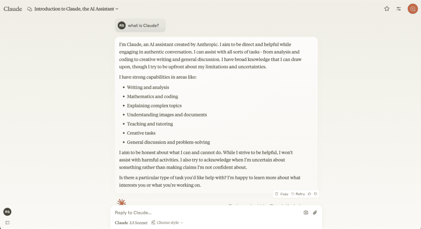Click the Claude starburst logo
The width and height of the screenshot is (421, 229).
tap(121, 202)
